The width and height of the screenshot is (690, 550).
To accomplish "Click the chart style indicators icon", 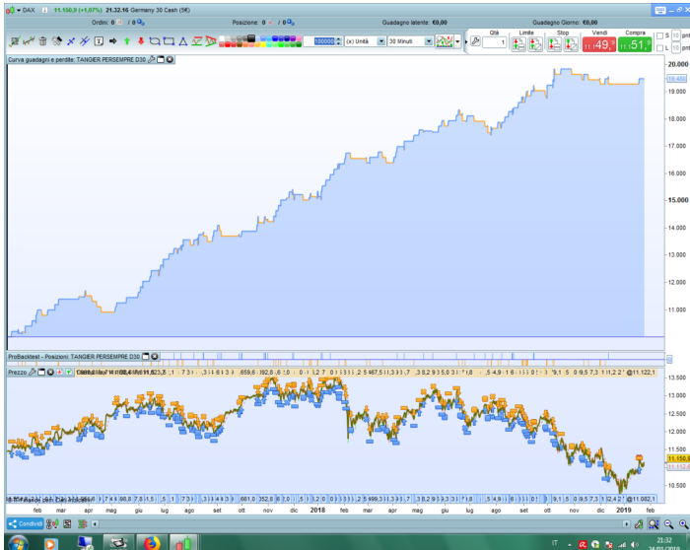I will pos(444,41).
